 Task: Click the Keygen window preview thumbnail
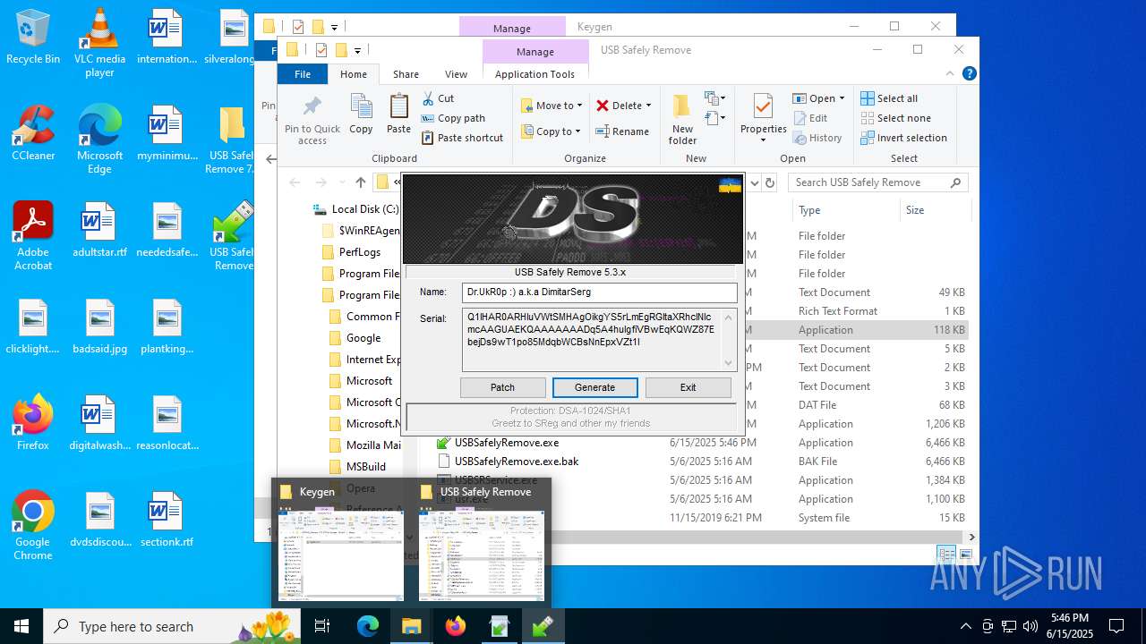pyautogui.click(x=341, y=555)
